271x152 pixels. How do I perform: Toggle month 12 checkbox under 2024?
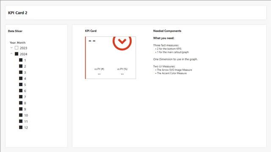pos(21,128)
